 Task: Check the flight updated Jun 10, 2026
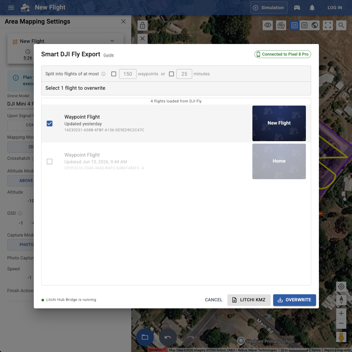[x=50, y=162]
